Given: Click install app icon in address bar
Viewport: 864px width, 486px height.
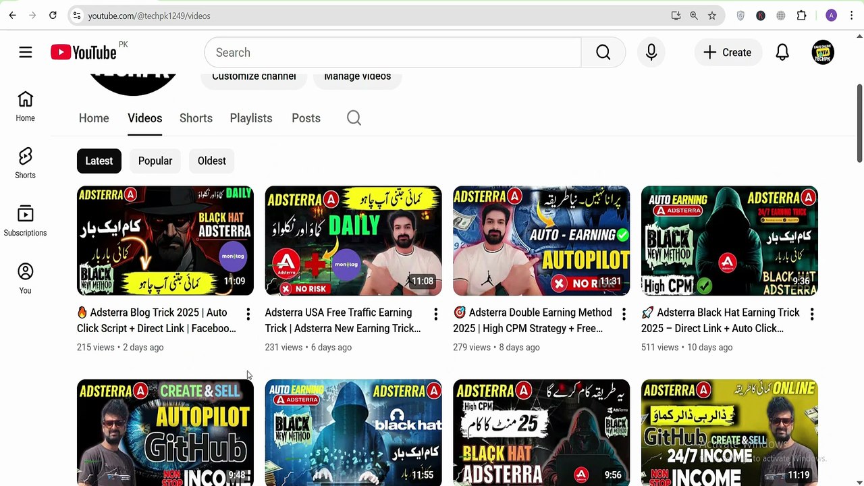Looking at the screenshot, I should [x=676, y=16].
